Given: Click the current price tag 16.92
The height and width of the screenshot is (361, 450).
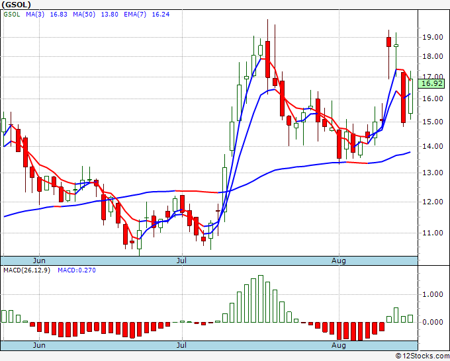Looking at the screenshot, I should point(431,83).
